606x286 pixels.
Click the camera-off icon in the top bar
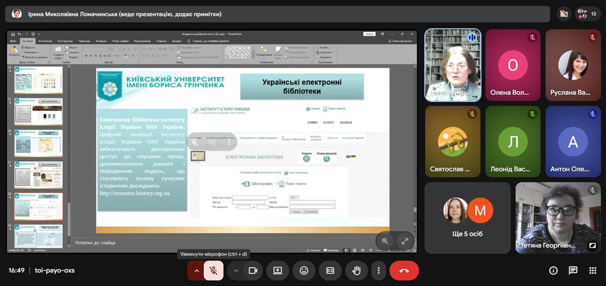point(564,13)
